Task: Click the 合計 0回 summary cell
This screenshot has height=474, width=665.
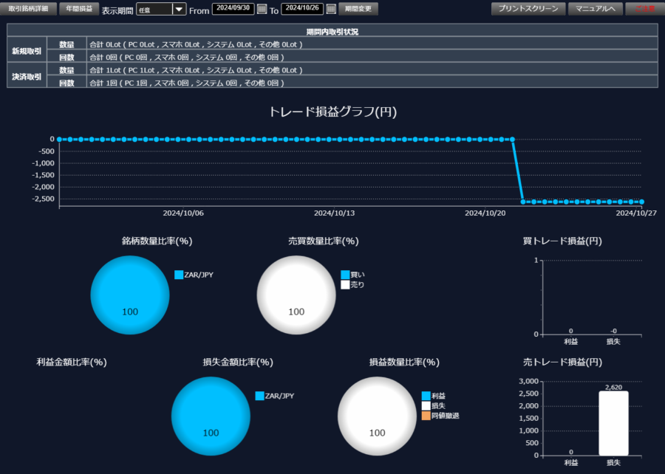Action: point(372,57)
